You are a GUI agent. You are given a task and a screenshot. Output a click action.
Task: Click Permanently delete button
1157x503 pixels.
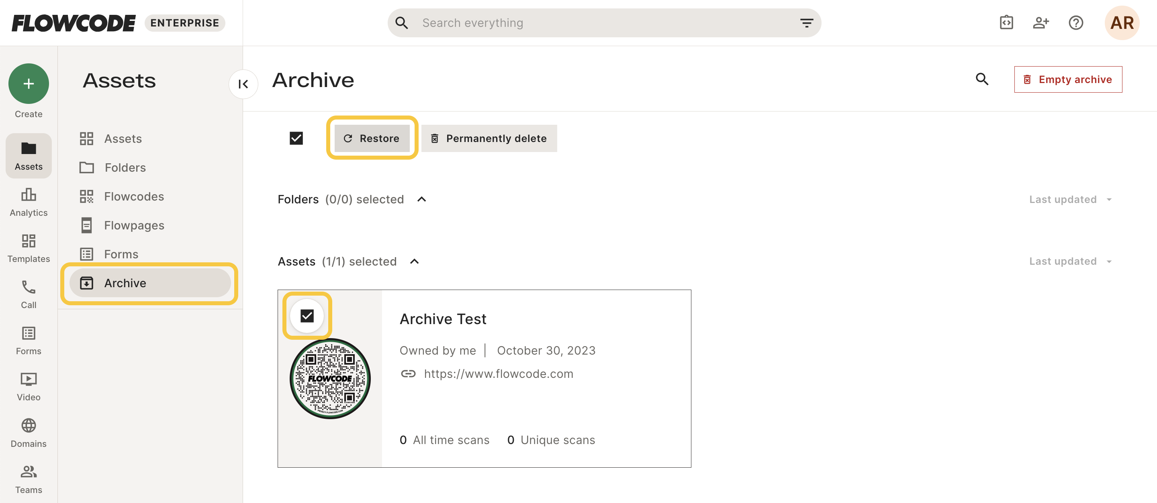click(489, 138)
